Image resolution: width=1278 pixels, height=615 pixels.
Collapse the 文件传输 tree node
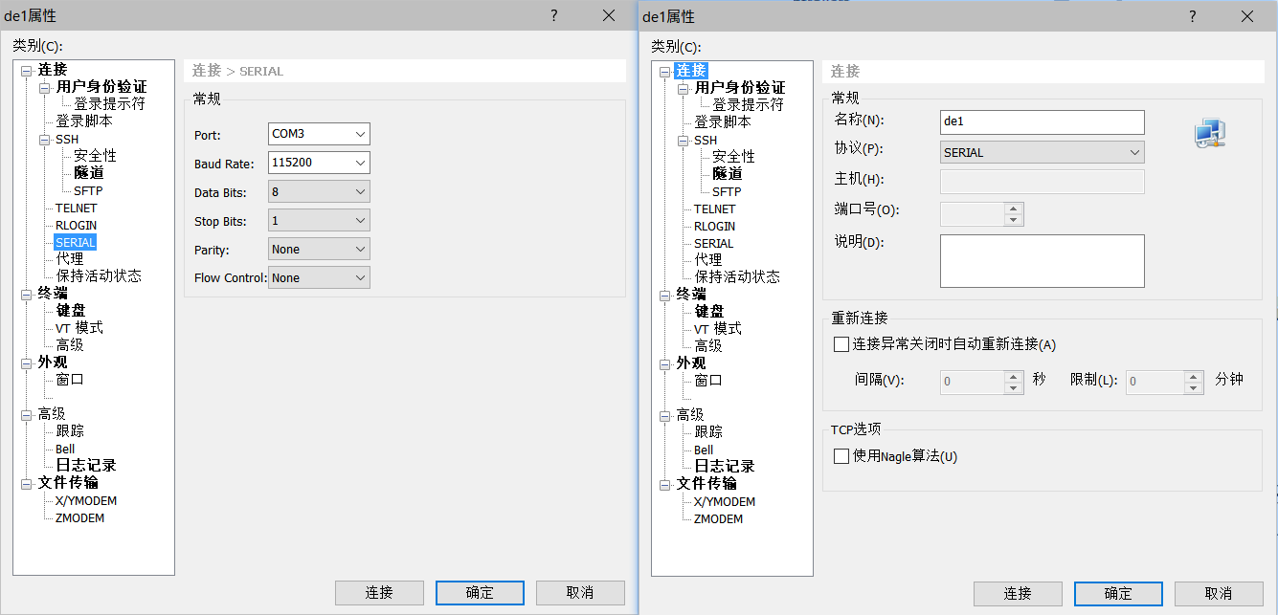coord(28,483)
